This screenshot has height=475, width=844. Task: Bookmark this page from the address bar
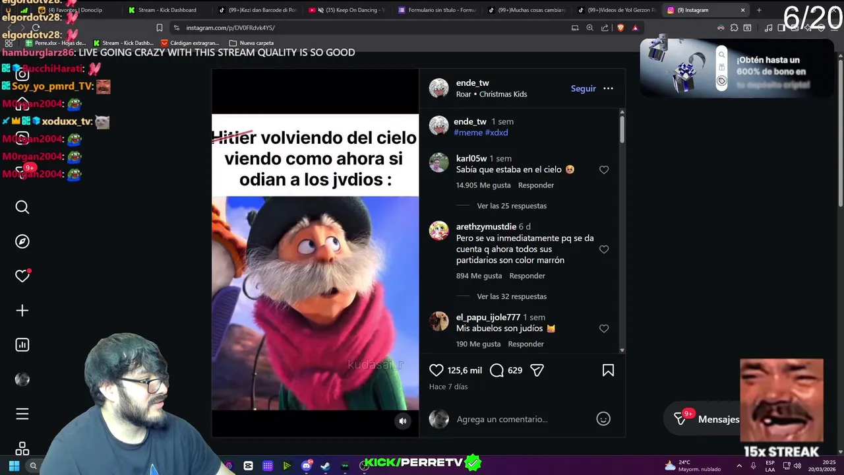(x=159, y=28)
